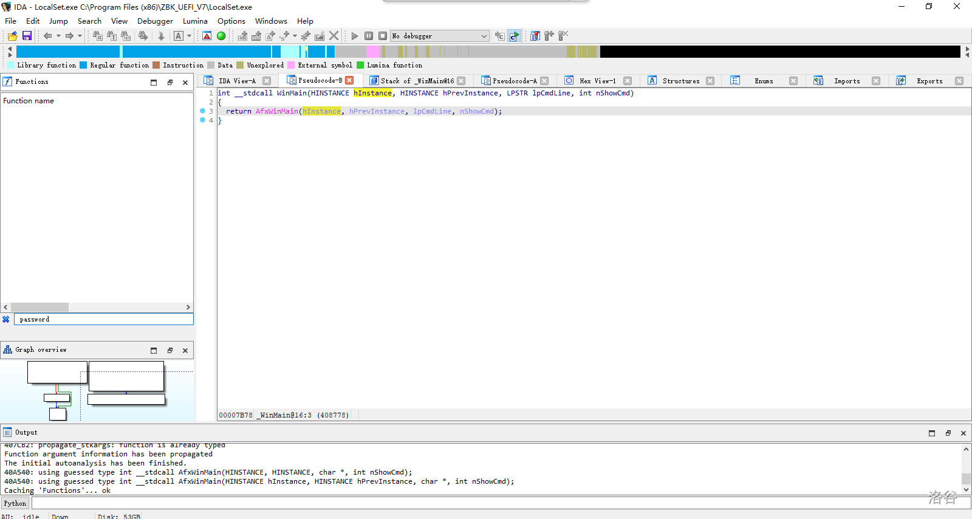Viewport: 972px width, 519px height.
Task: Click the red X delete toolbar icon
Action: coord(334,36)
